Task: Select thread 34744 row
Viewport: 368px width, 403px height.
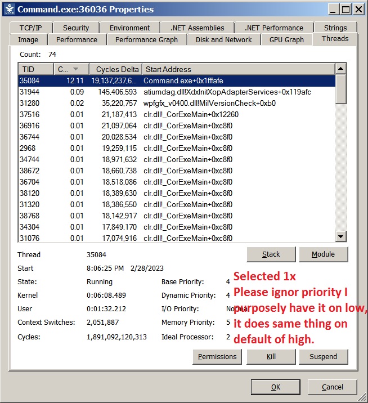Action: click(177, 160)
